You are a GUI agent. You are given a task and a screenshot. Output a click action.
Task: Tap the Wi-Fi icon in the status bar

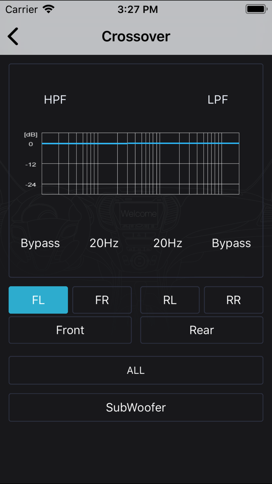48,9
